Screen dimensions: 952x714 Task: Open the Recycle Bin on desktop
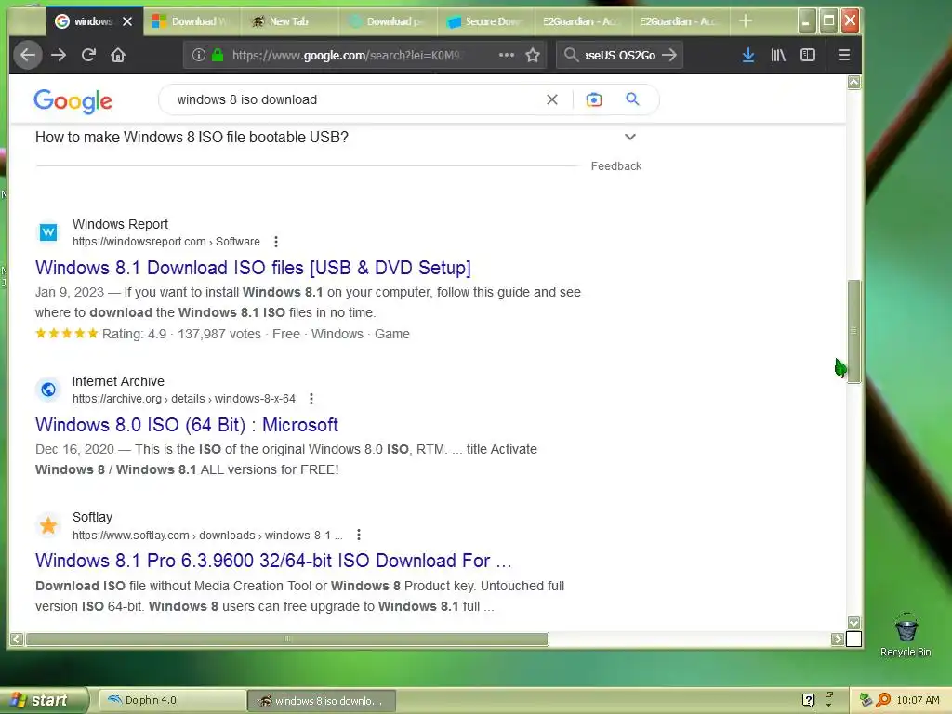point(906,634)
